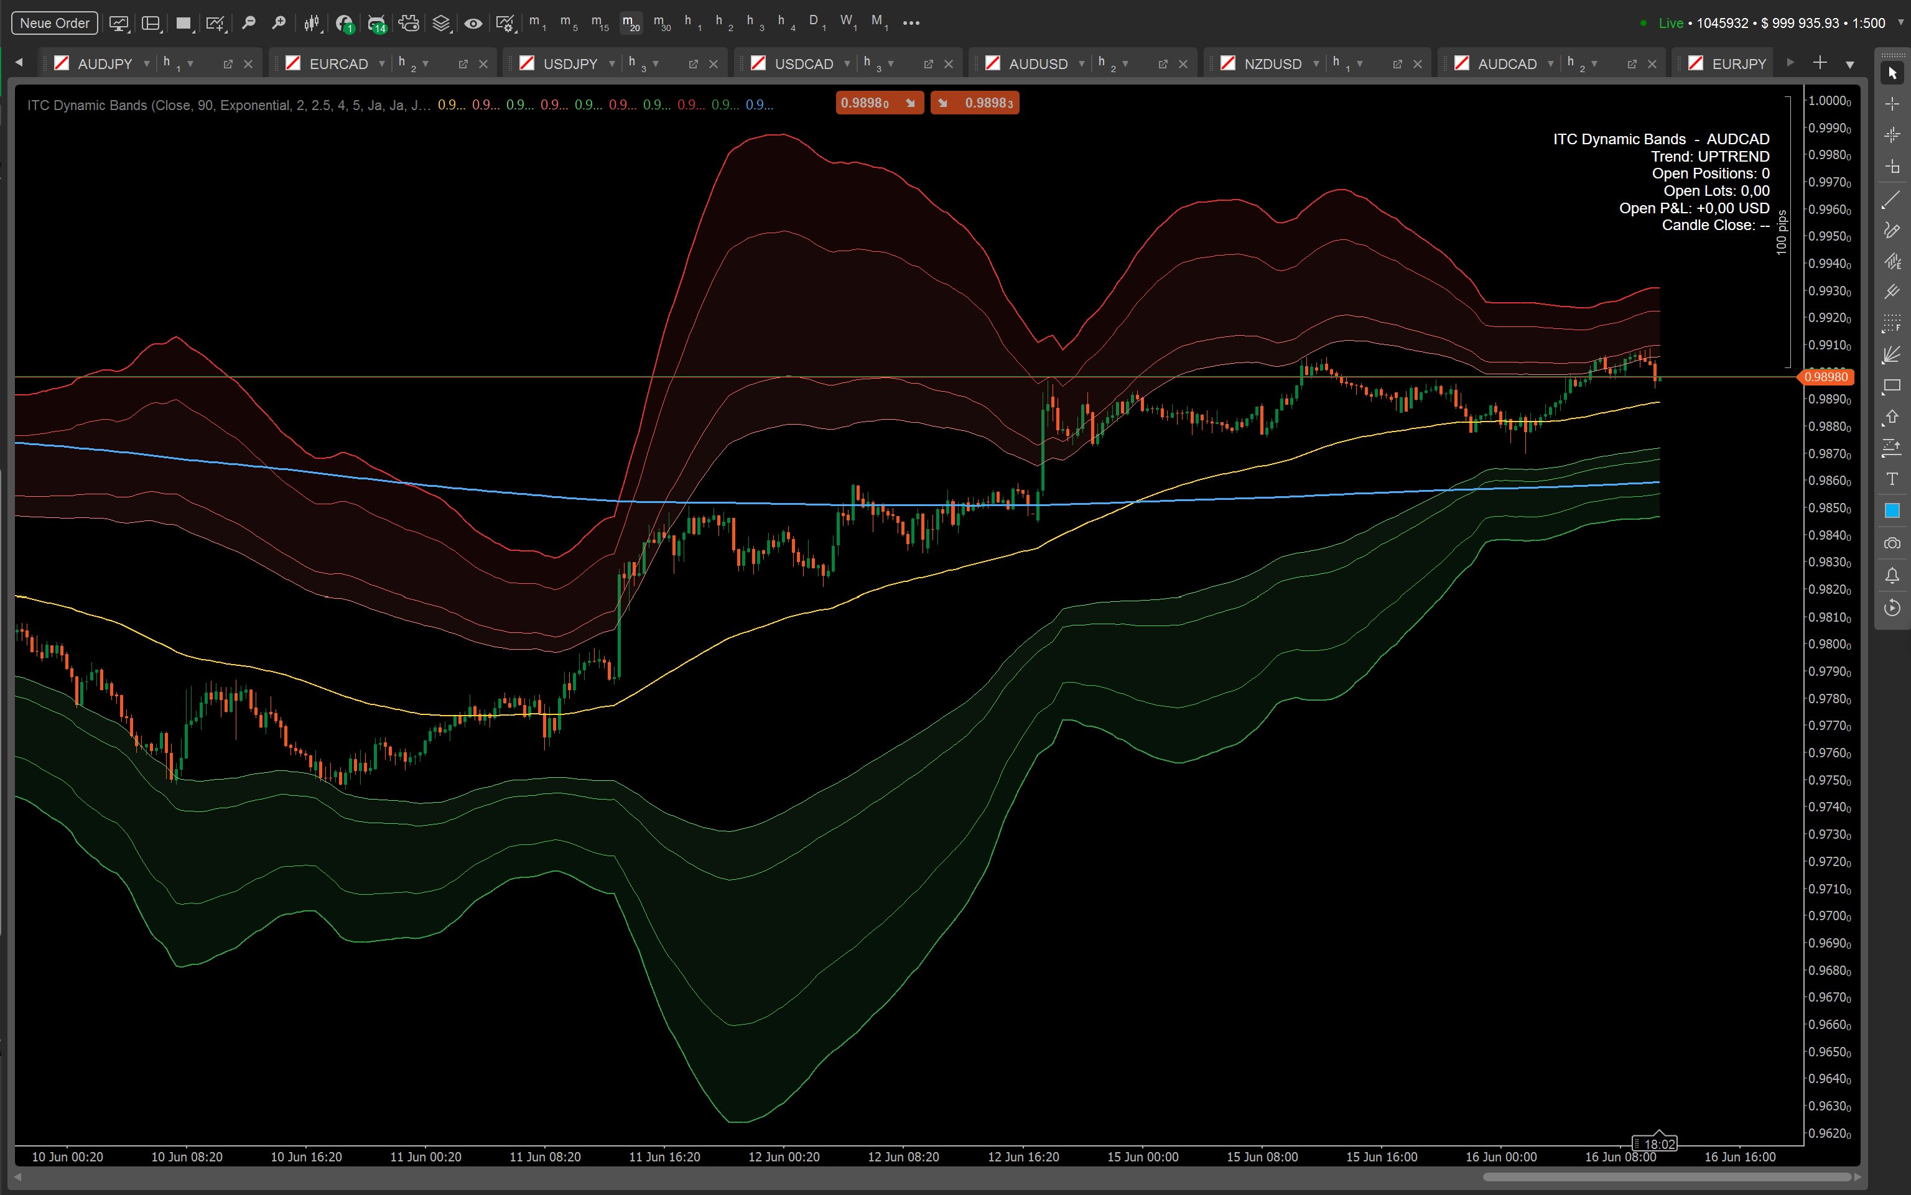The image size is (1911, 1195).
Task: Select the cursor pointer tool
Action: 1891,73
